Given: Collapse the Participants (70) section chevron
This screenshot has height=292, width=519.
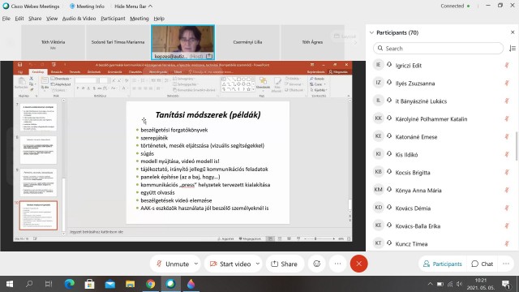Looking at the screenshot, I should [x=371, y=32].
